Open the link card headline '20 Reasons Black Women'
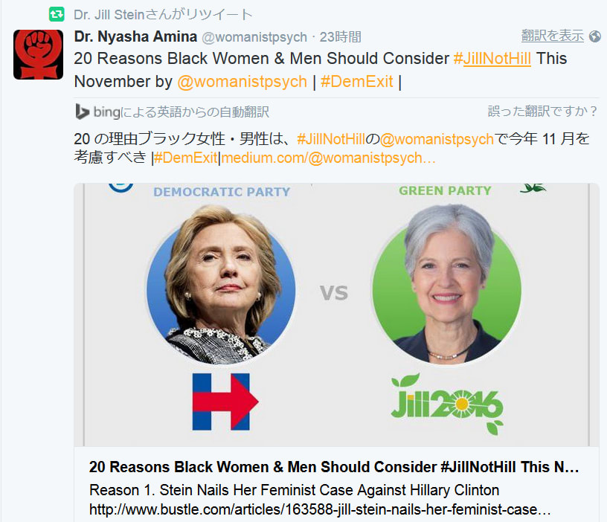 (x=334, y=467)
